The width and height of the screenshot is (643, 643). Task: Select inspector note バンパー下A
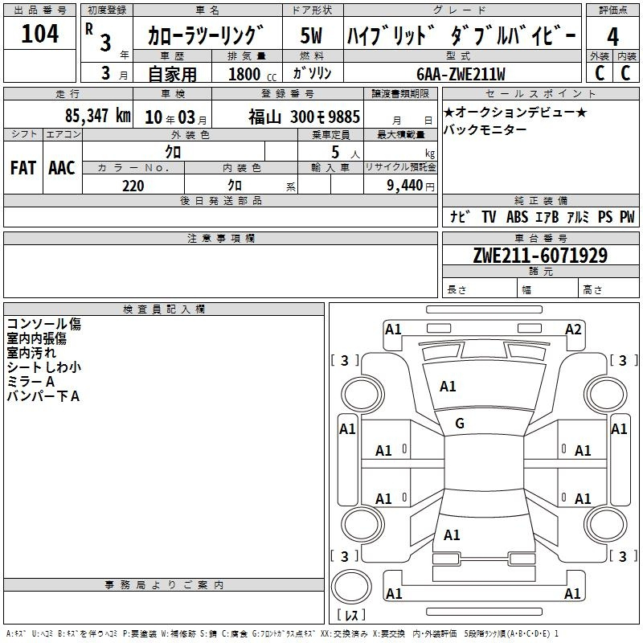(43, 396)
